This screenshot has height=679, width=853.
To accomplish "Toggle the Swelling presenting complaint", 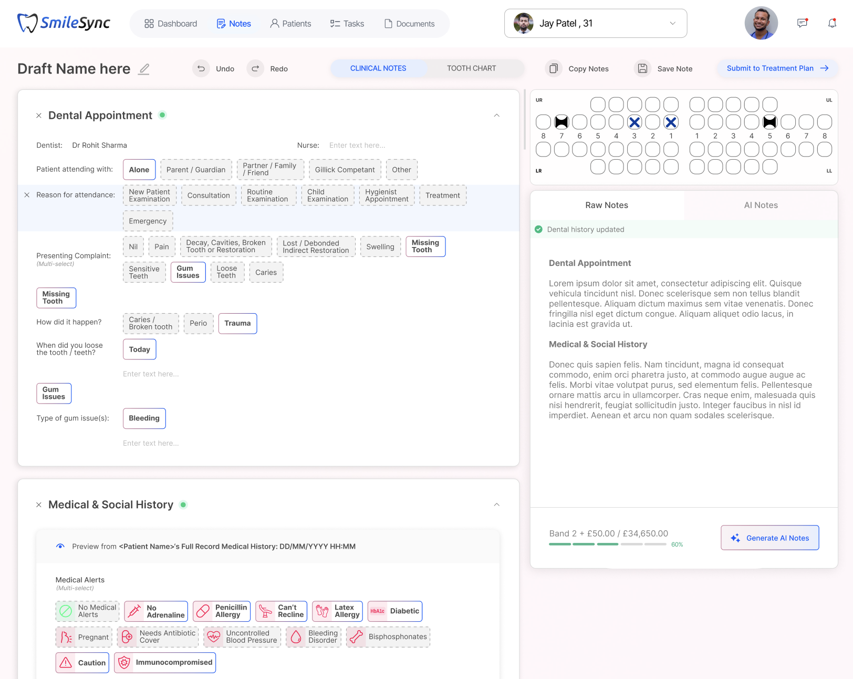I will tap(380, 247).
